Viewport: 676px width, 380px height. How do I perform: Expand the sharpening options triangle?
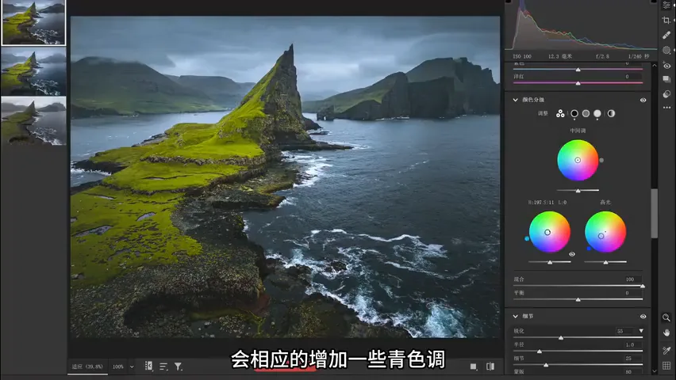pyautogui.click(x=641, y=331)
